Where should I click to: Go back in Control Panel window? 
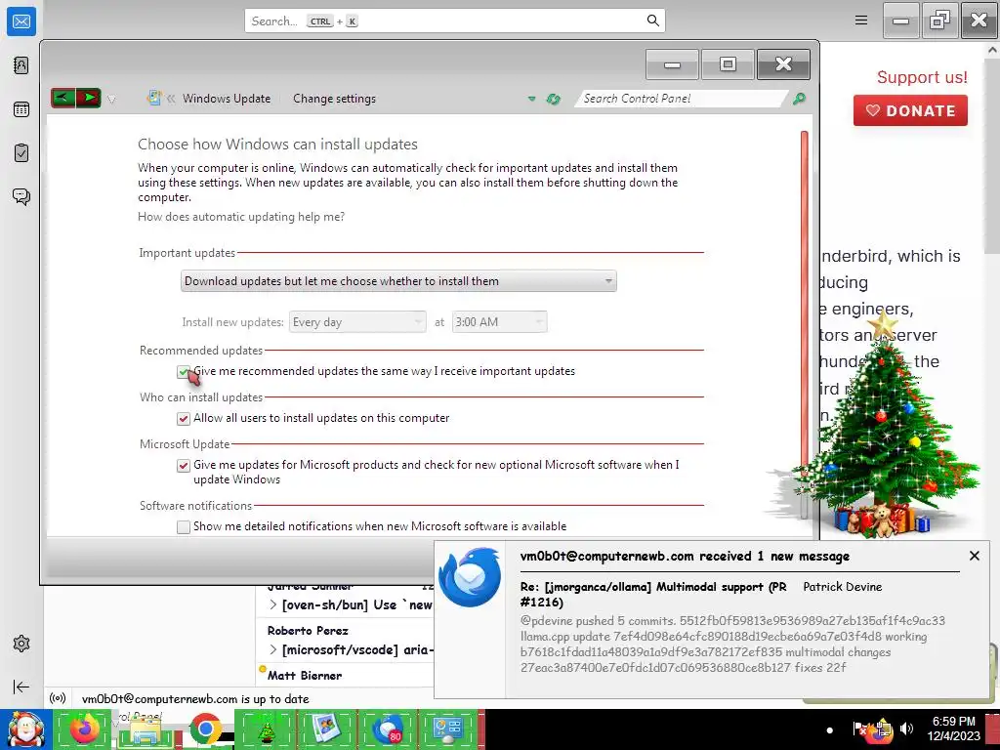click(x=63, y=99)
